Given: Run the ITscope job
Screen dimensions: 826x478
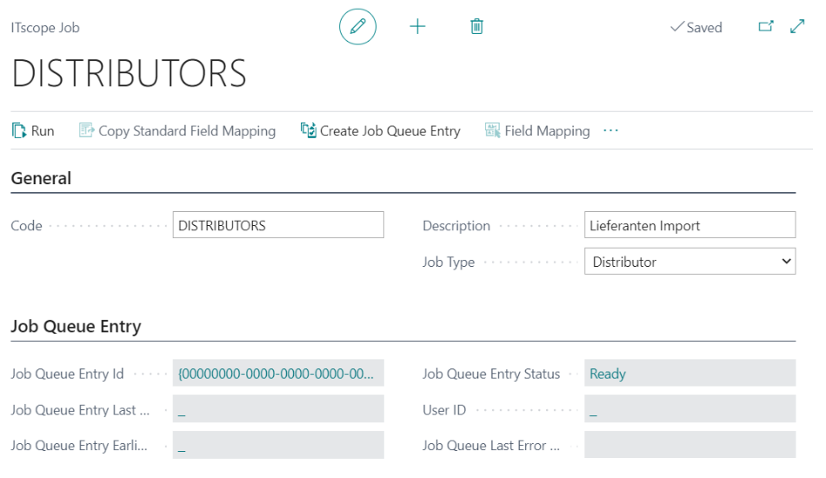Looking at the screenshot, I should 33,130.
